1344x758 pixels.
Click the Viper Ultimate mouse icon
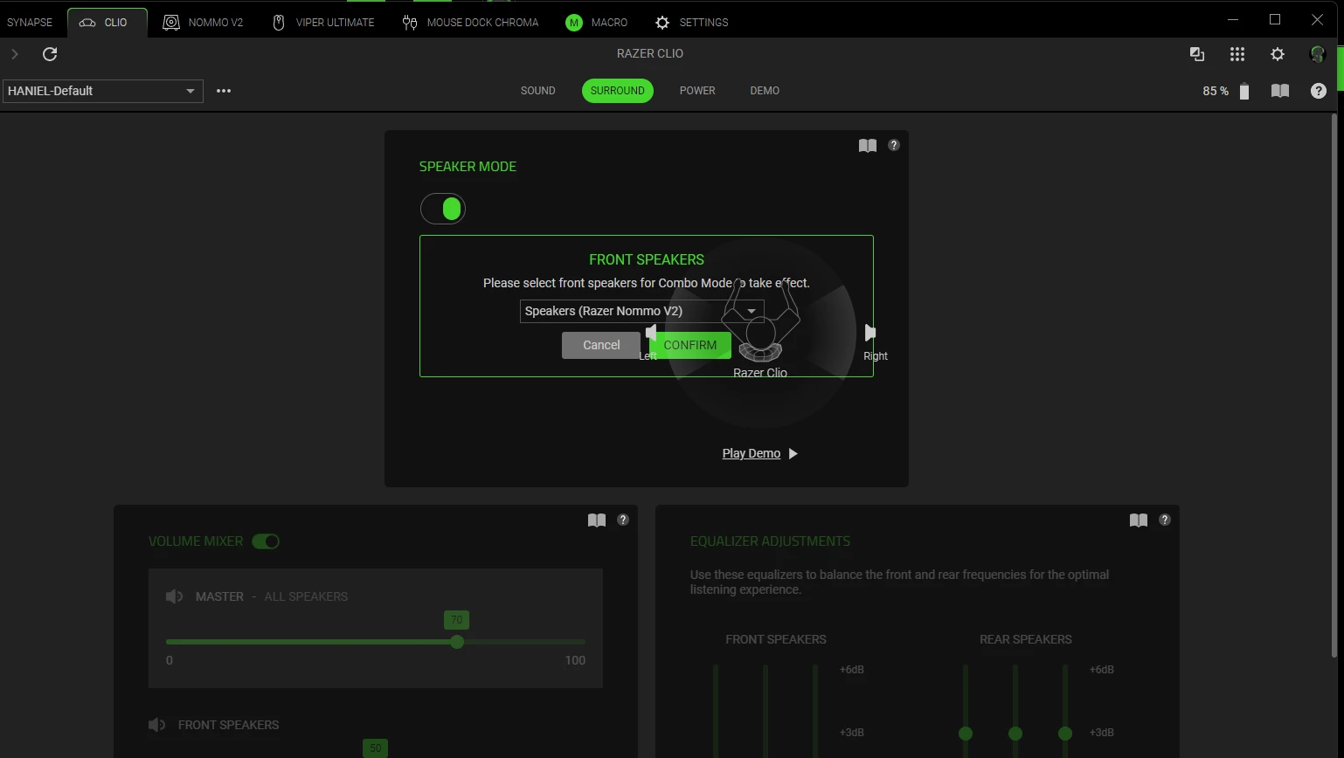click(x=279, y=23)
